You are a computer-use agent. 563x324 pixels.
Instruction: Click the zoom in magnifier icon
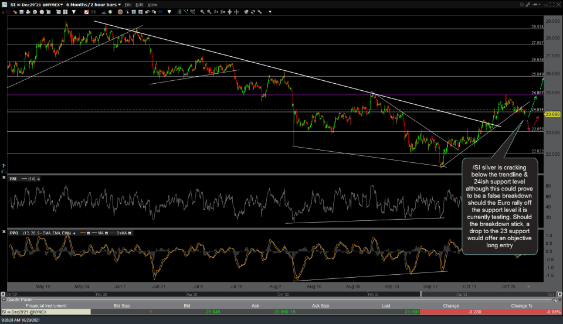point(201,12)
